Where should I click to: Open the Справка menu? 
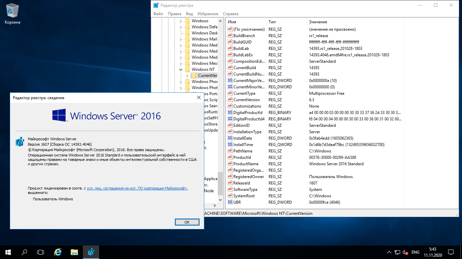point(231,14)
